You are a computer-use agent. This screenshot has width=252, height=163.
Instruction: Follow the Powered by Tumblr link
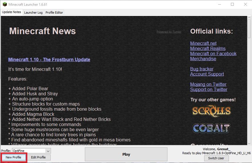(x=169, y=32)
